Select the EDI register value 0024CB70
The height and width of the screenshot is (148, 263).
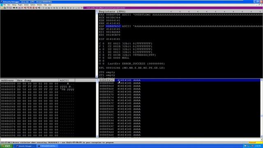point(113,35)
